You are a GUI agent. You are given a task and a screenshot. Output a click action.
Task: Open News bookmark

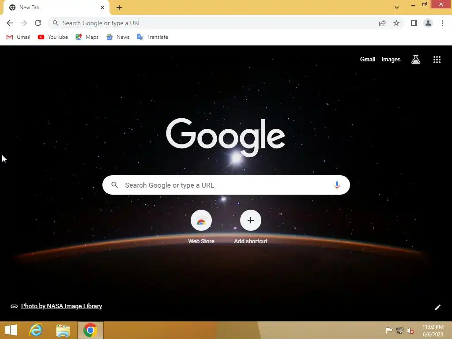click(118, 37)
